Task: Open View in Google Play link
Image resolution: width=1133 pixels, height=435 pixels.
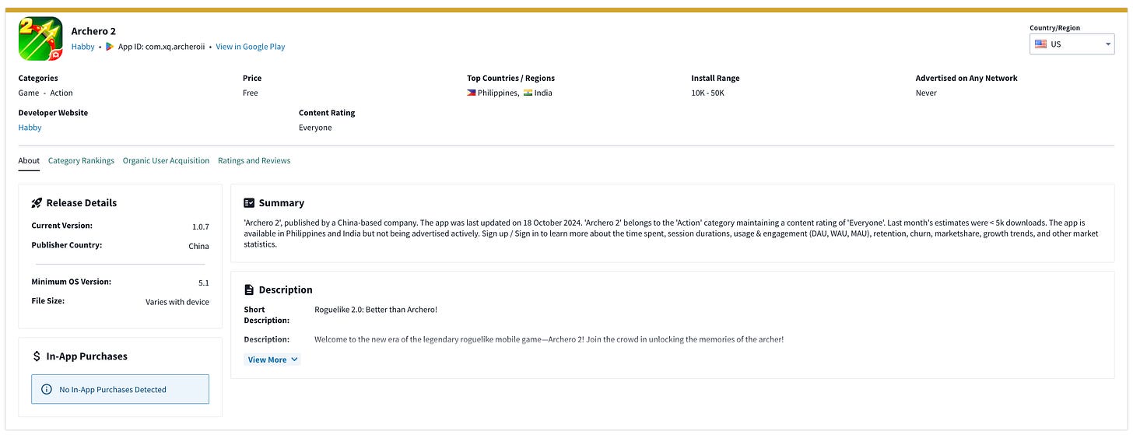Action: [x=251, y=47]
